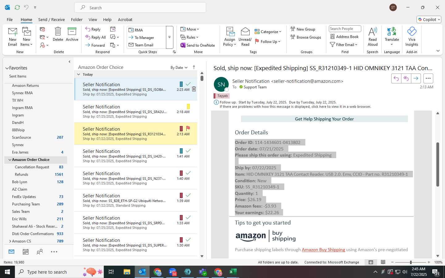Viewport: 445px width, 278px height.
Task: Click the Send to OneNote icon
Action: coord(183,45)
